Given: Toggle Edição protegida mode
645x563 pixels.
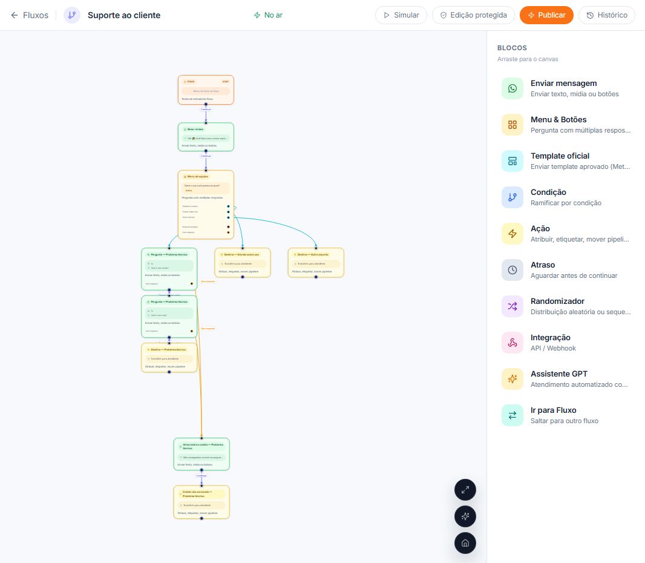Looking at the screenshot, I should (x=473, y=15).
